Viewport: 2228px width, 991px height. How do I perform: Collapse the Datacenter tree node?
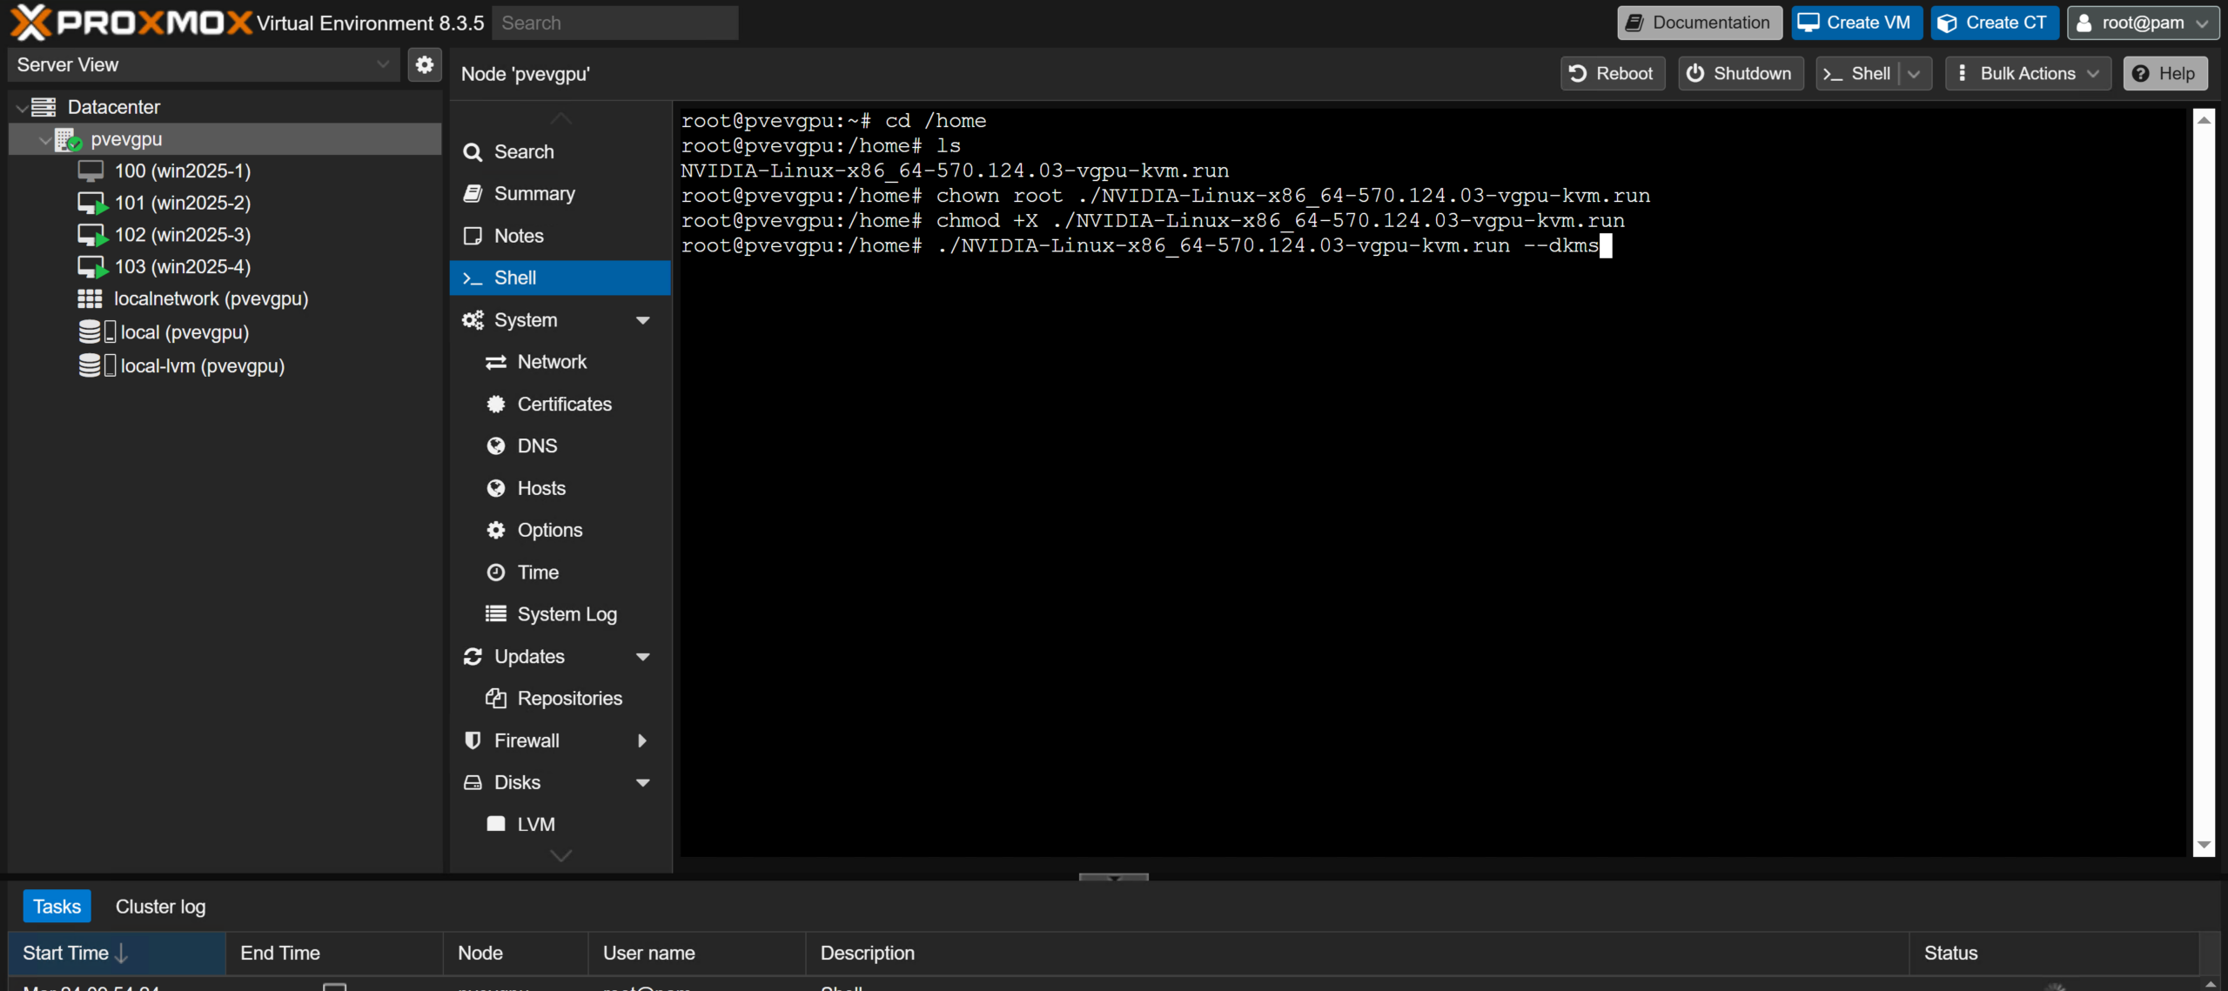(21, 108)
